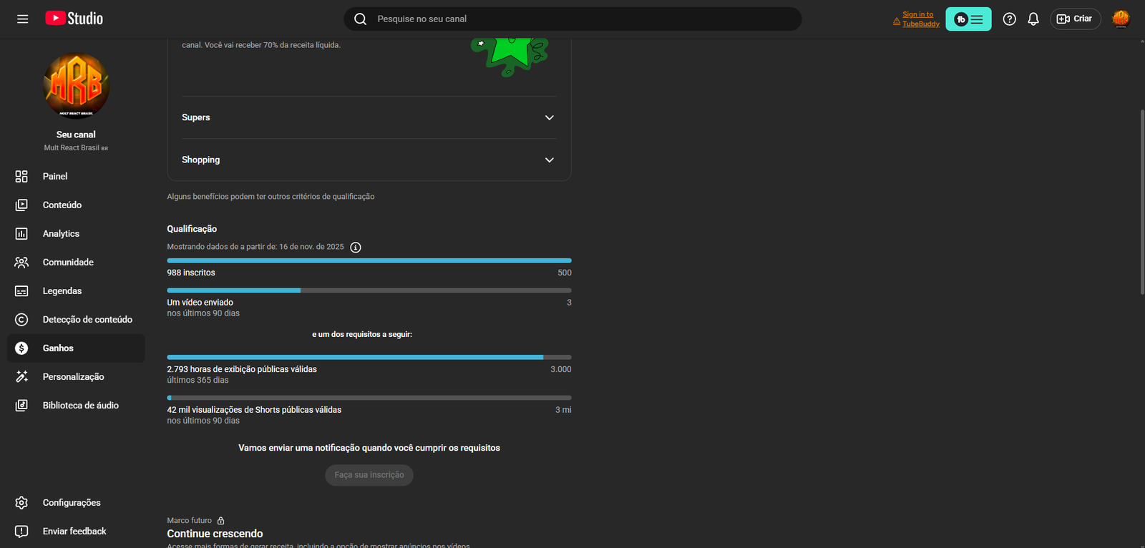Select Enviar feedback in the sidebar

76,532
